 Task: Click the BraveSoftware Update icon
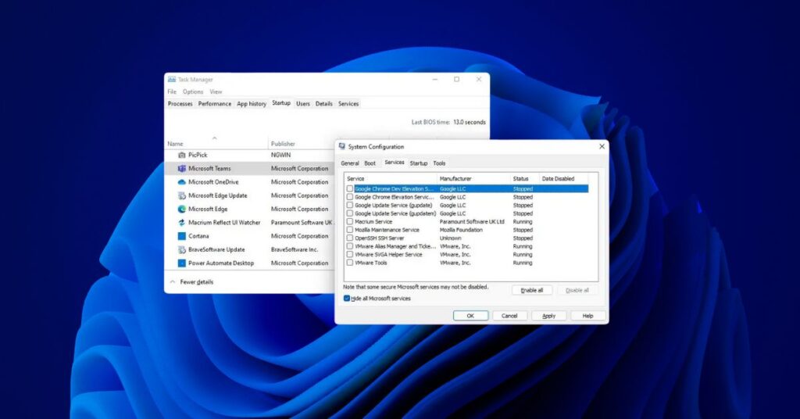(181, 249)
